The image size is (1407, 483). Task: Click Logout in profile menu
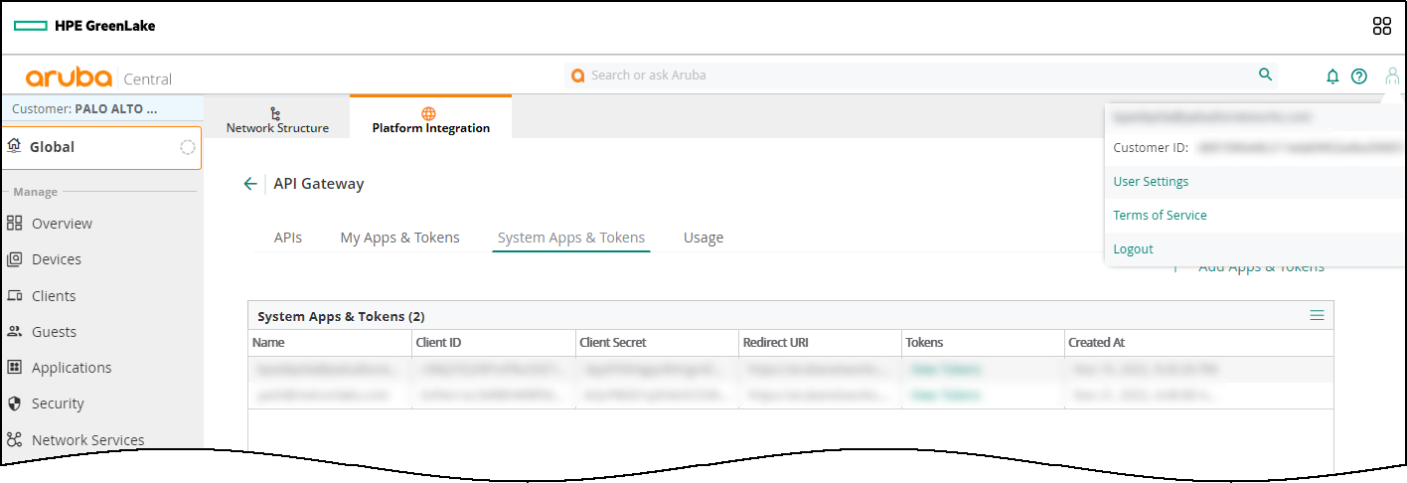(1133, 249)
